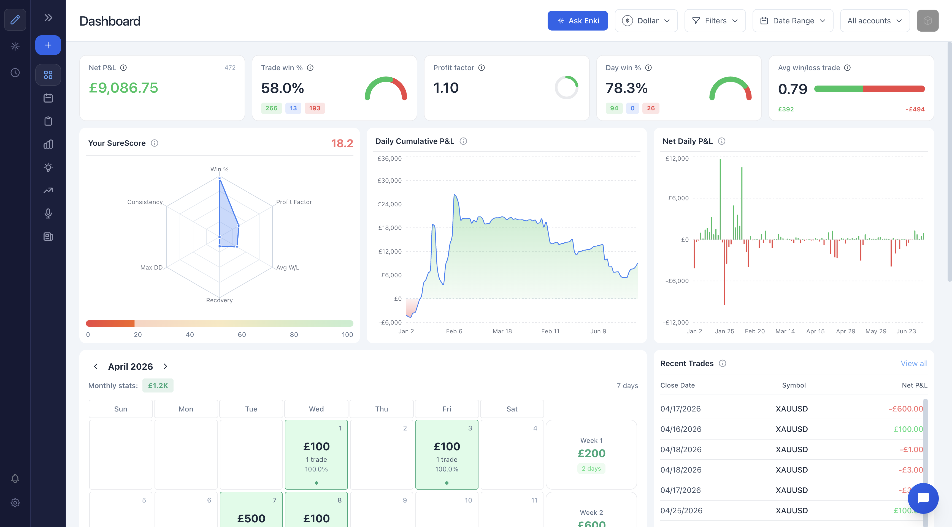The height and width of the screenshot is (527, 952).
Task: Go to previous month with left chevron
Action: click(x=96, y=366)
